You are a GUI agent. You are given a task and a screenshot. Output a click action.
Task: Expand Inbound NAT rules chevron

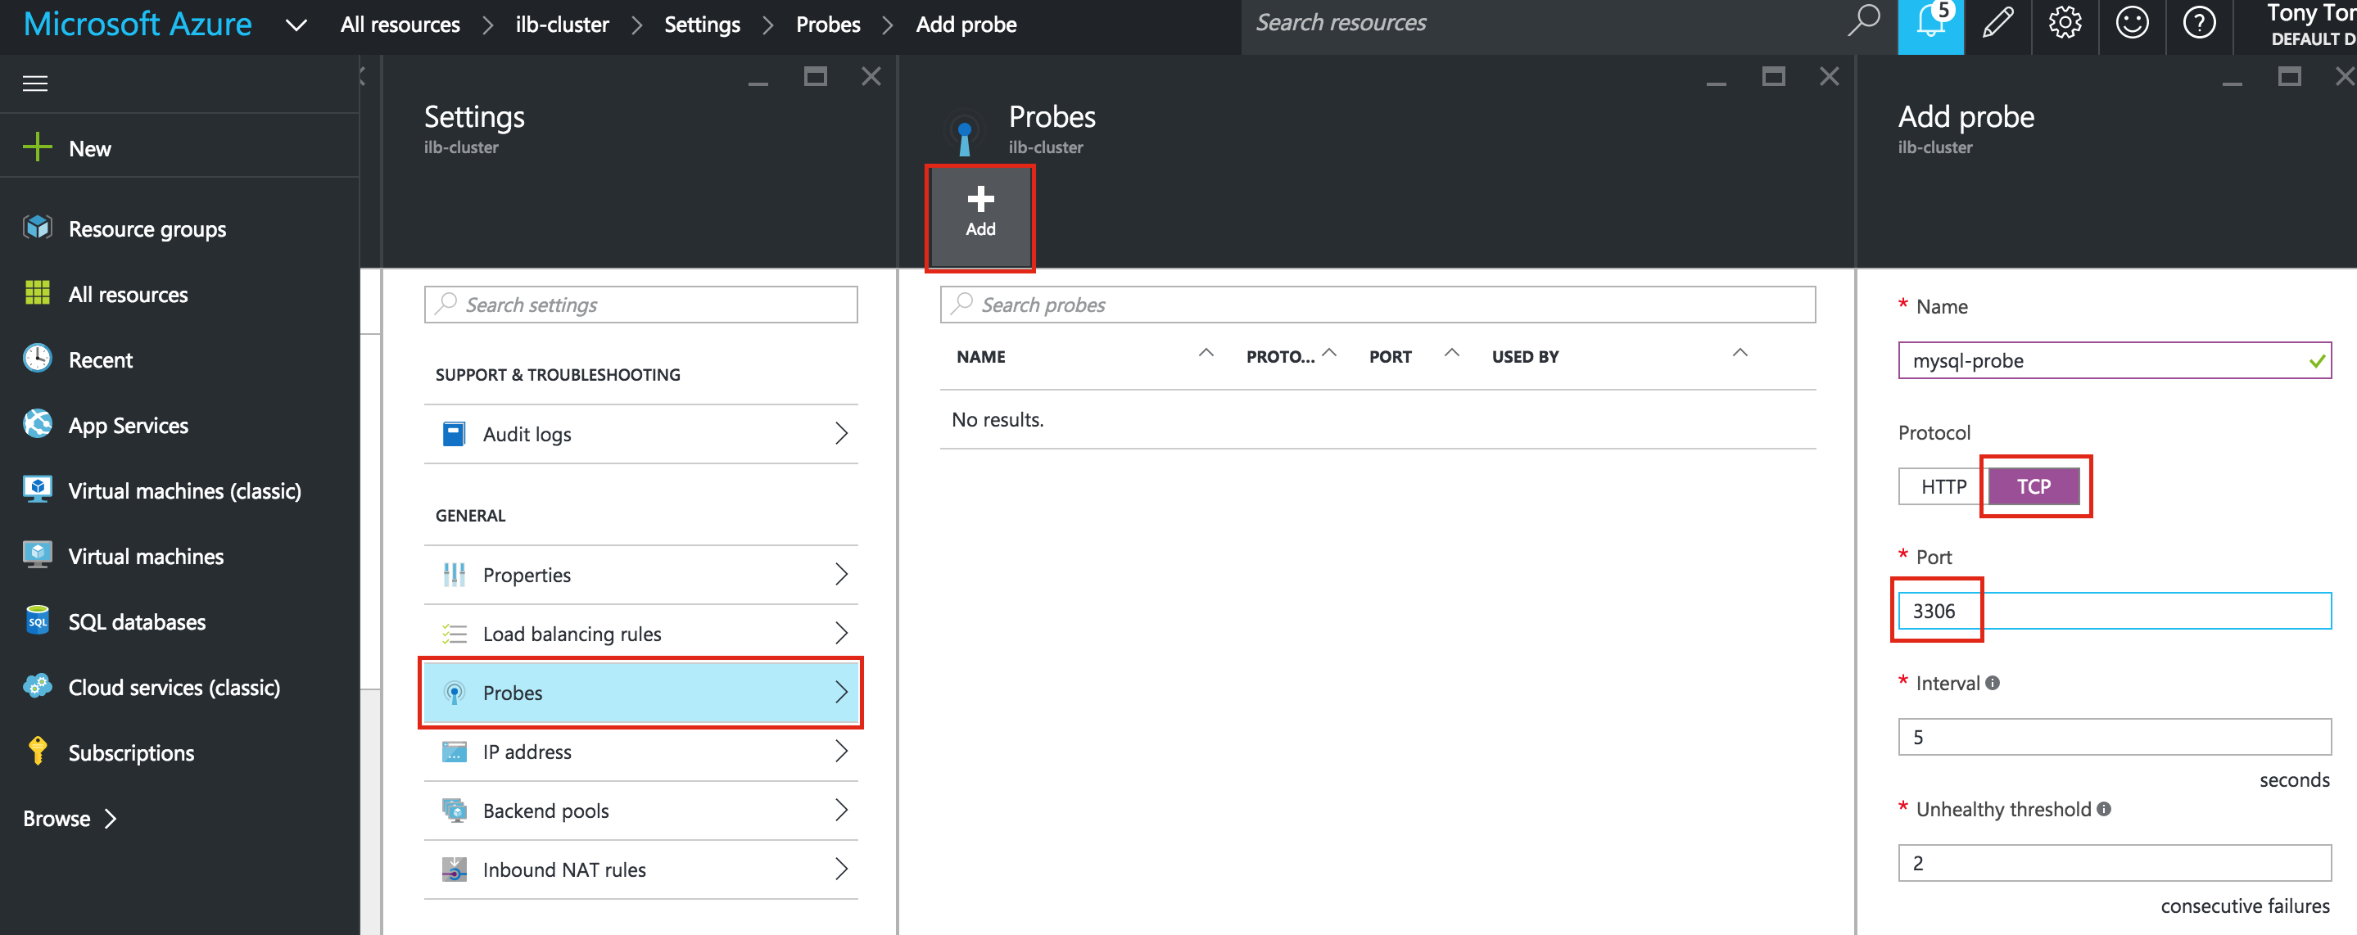[841, 870]
